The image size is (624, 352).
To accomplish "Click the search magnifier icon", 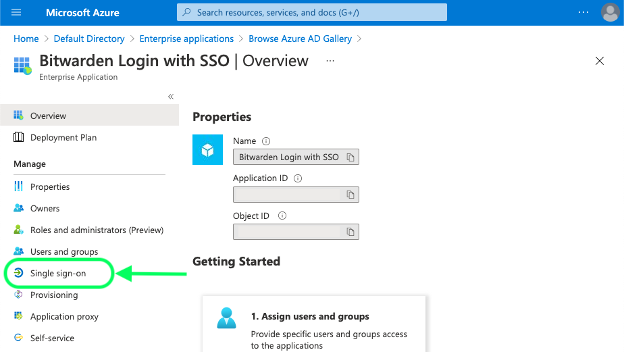I will coord(186,12).
